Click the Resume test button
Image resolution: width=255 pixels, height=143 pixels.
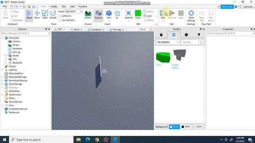[x=172, y=15]
